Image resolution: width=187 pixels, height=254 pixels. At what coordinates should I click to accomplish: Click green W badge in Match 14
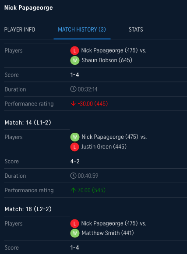coord(75,137)
